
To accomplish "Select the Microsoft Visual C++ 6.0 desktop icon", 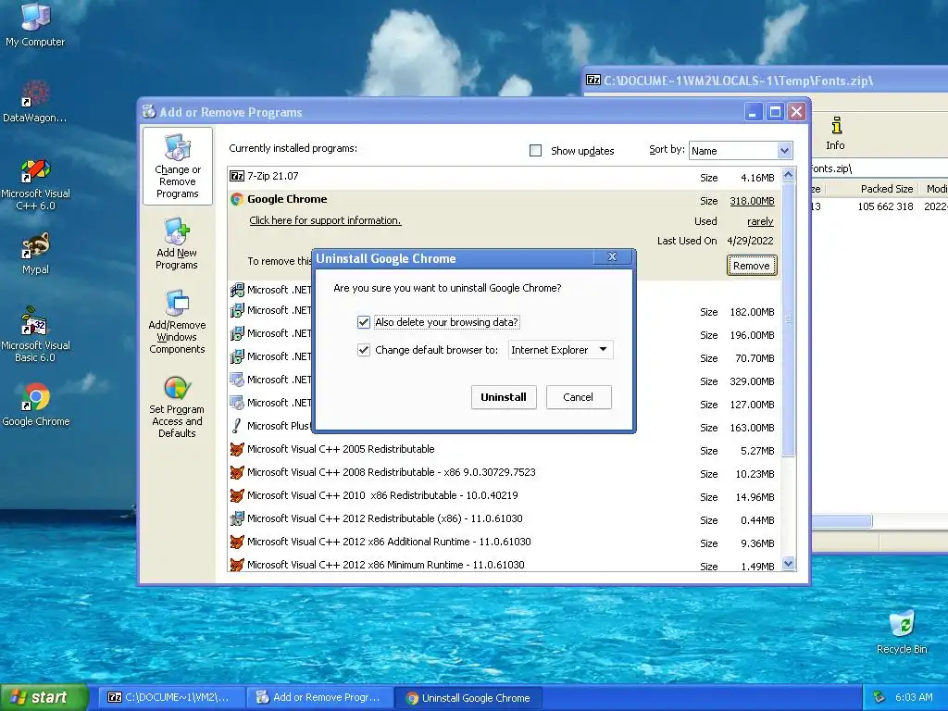I will pos(36,184).
